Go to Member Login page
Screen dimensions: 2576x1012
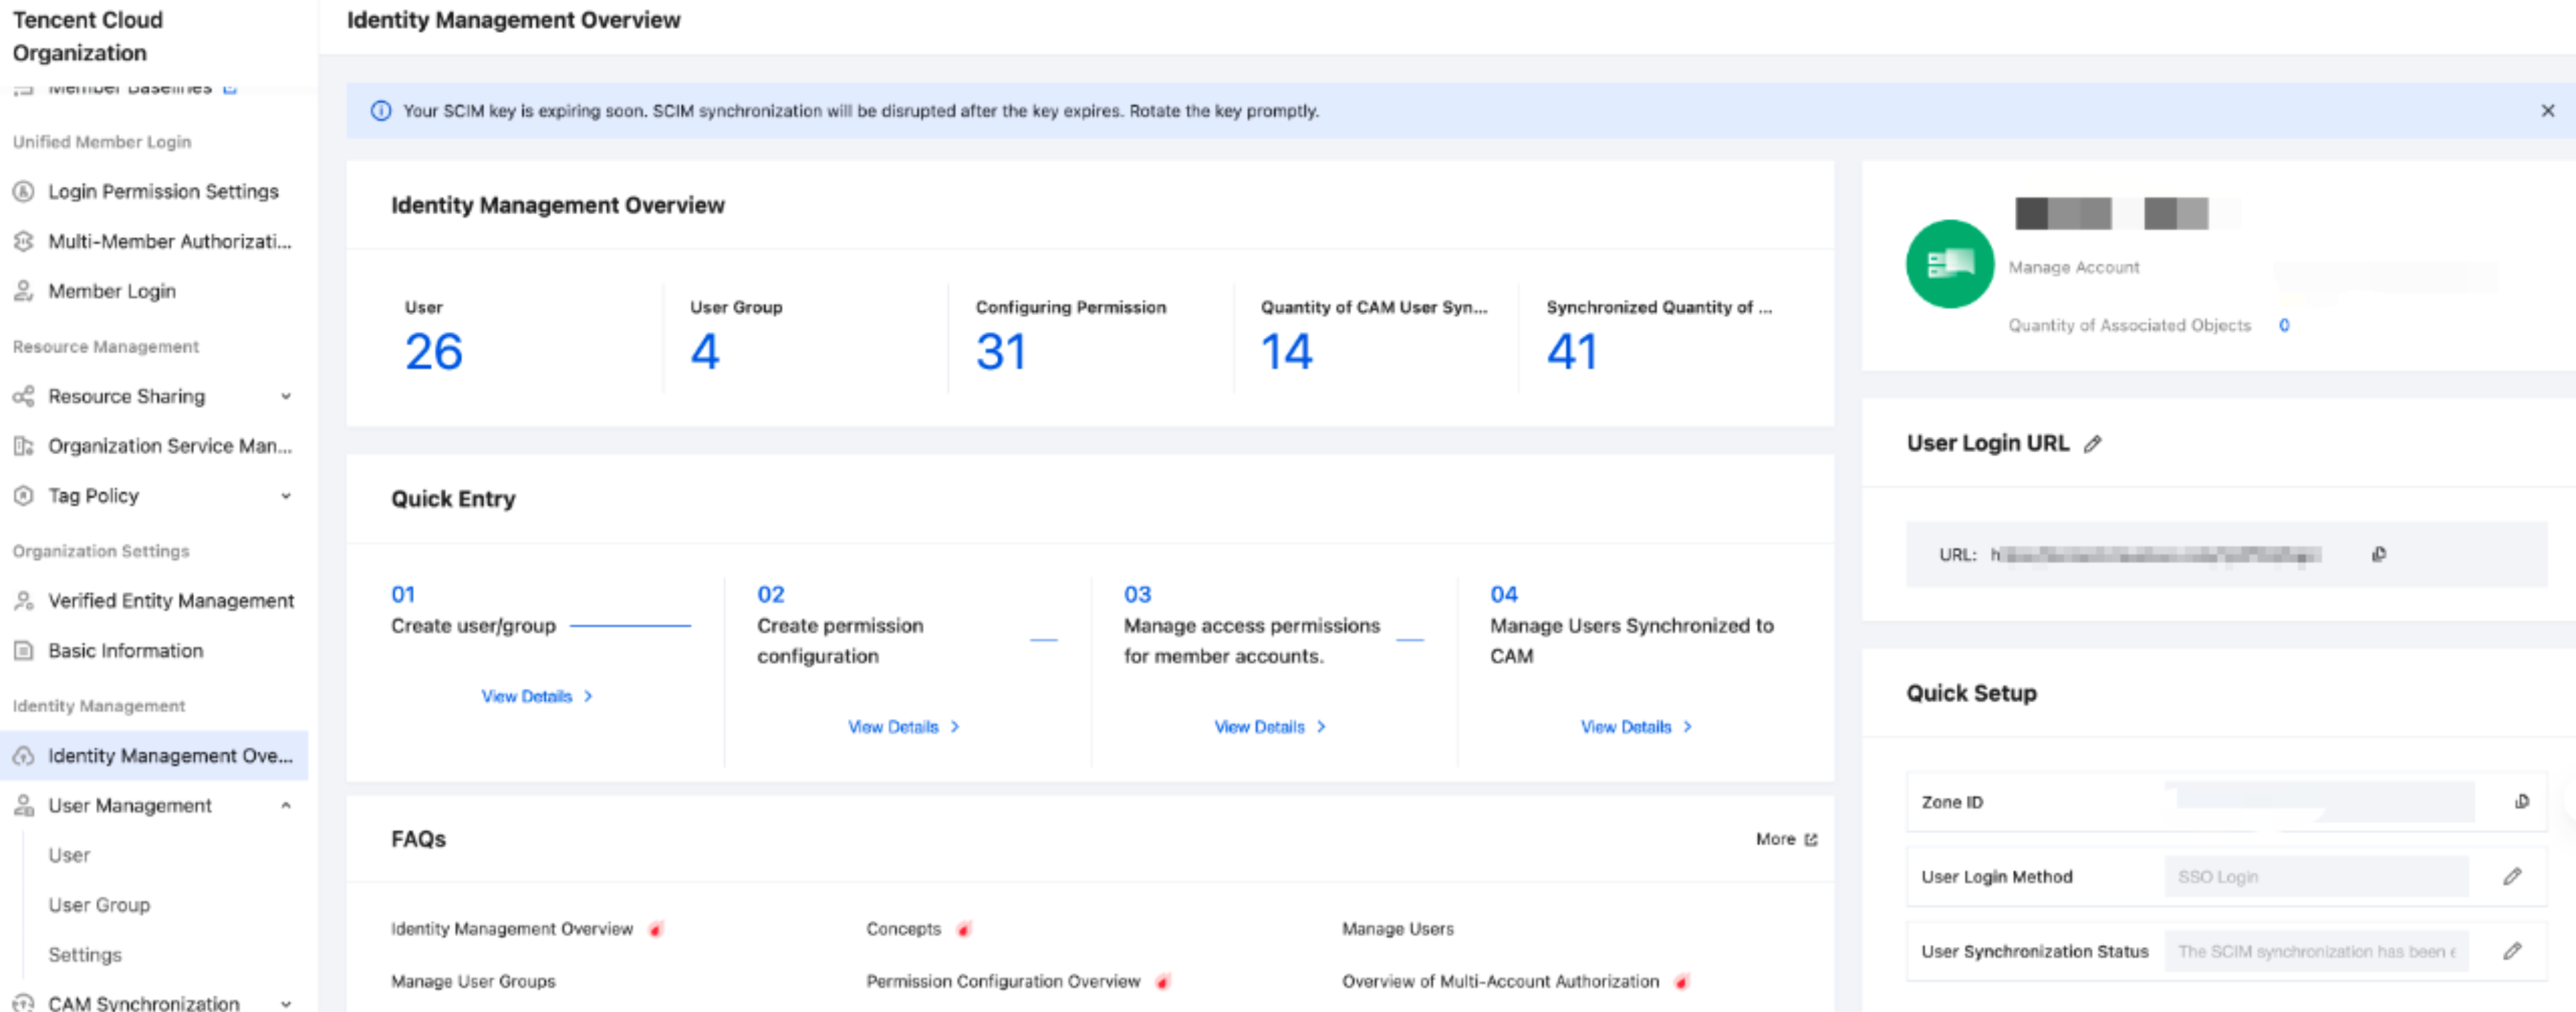pyautogui.click(x=112, y=291)
